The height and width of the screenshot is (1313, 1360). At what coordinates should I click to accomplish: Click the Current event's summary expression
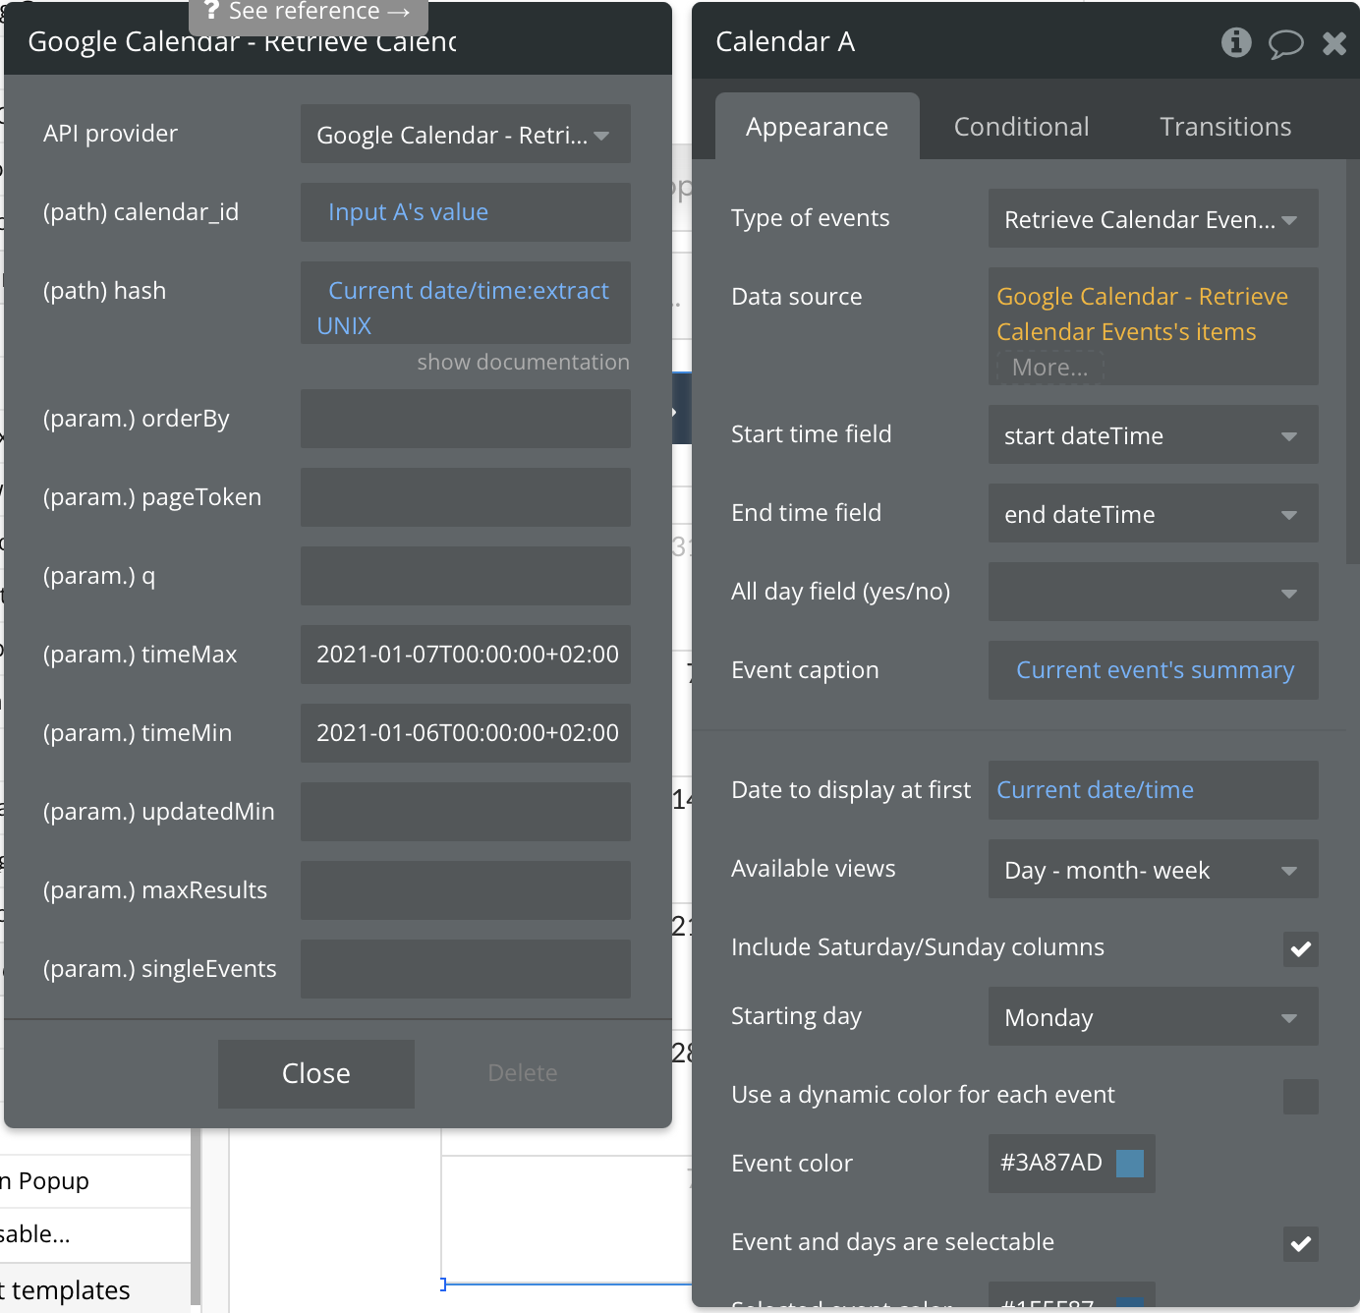[x=1154, y=670]
